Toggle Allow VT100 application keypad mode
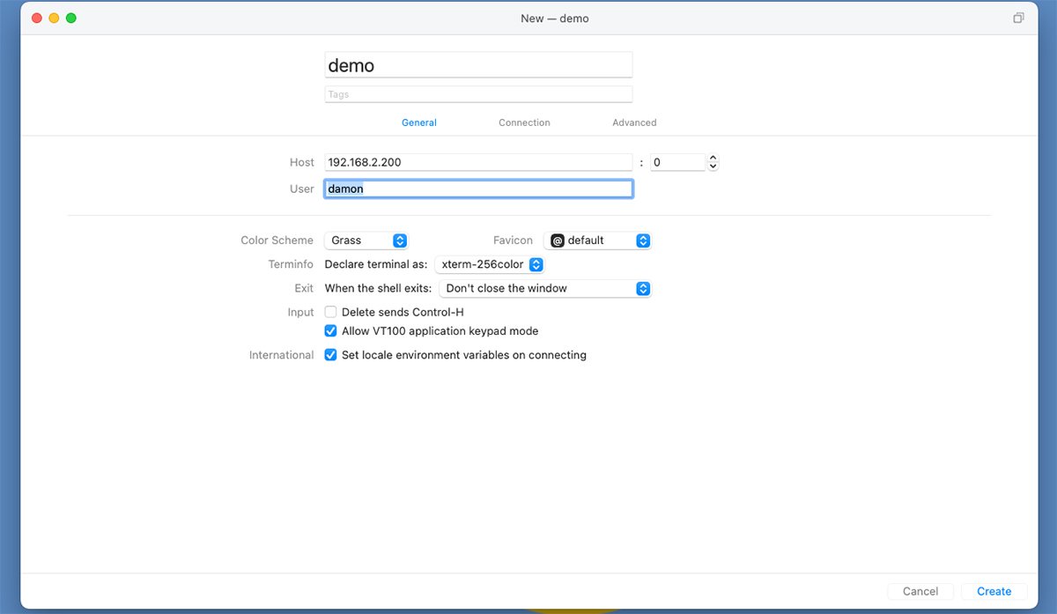This screenshot has width=1057, height=614. click(331, 331)
